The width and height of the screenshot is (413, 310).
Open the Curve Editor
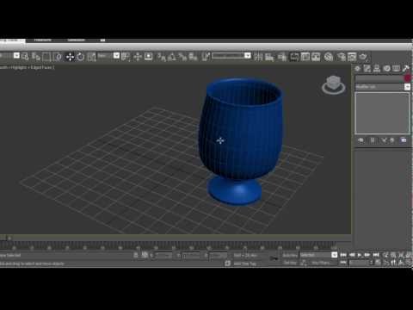click(305, 57)
